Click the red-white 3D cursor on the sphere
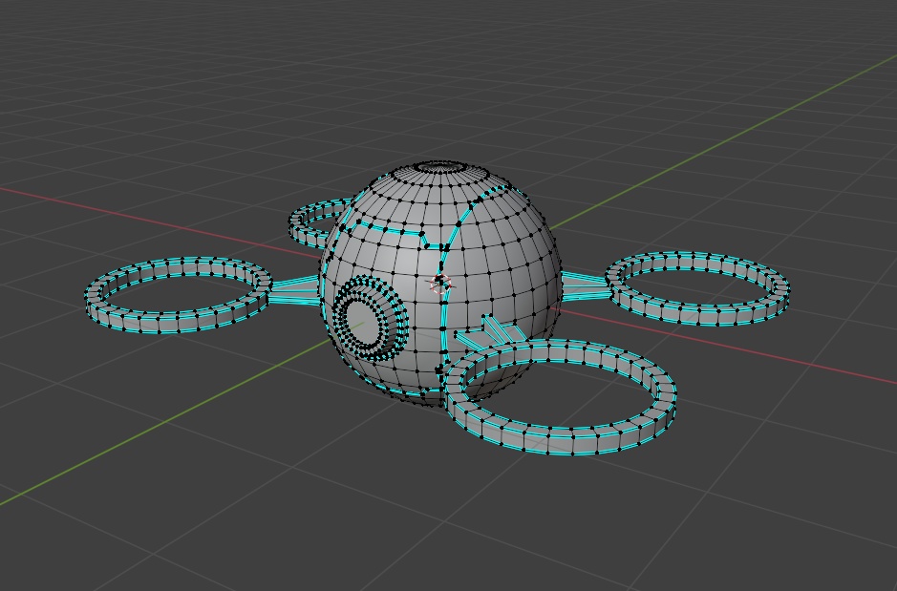897x591 pixels. 440,284
